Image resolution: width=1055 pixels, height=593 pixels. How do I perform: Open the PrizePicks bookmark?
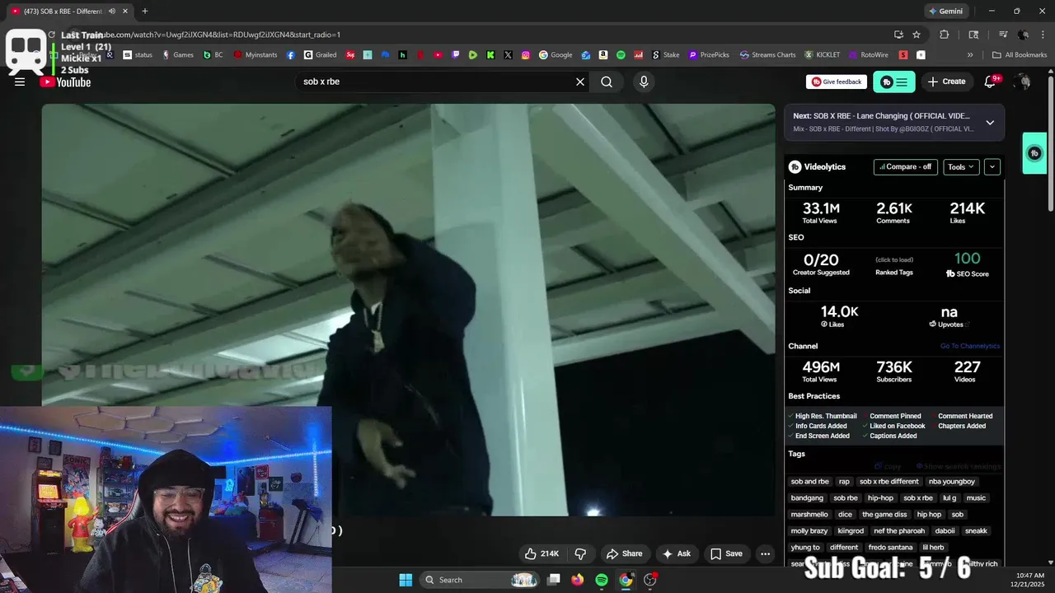709,55
